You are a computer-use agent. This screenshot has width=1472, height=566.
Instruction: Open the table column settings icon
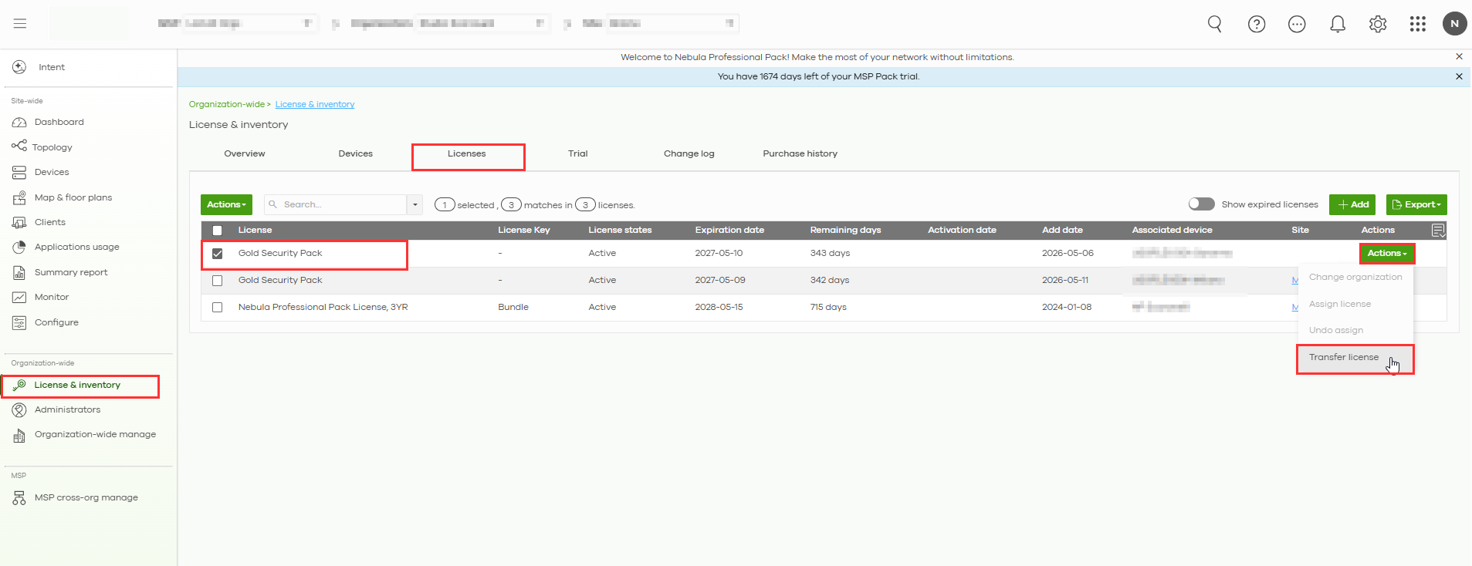1438,230
